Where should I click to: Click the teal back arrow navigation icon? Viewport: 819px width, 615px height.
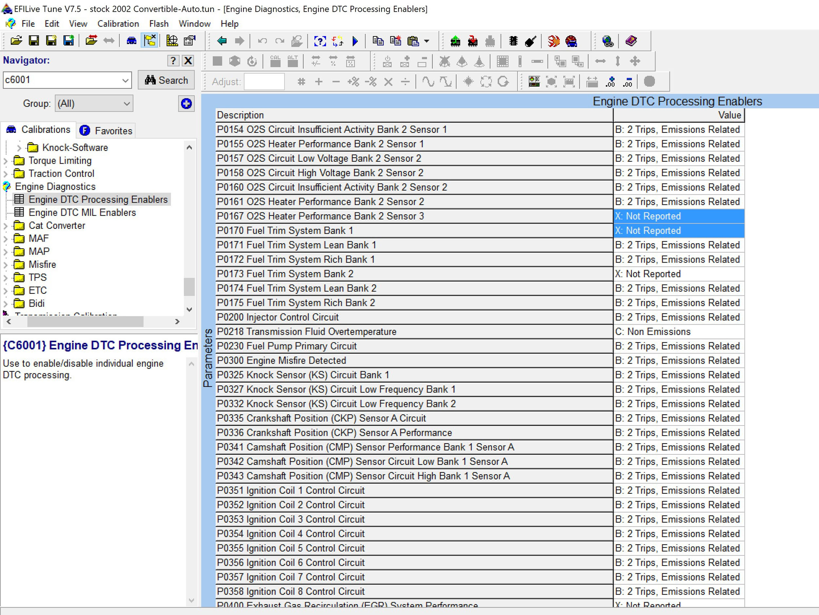(x=222, y=41)
